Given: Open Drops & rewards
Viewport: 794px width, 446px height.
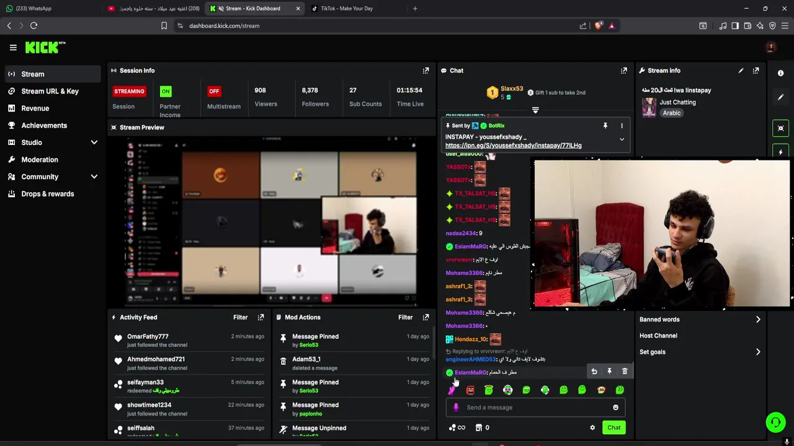Looking at the screenshot, I should pos(53,194).
